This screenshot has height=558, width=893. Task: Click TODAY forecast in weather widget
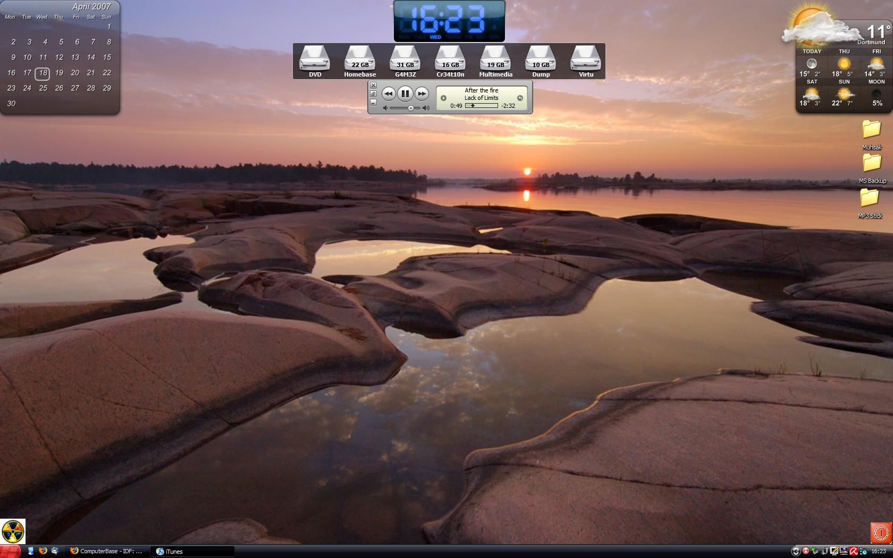point(812,63)
